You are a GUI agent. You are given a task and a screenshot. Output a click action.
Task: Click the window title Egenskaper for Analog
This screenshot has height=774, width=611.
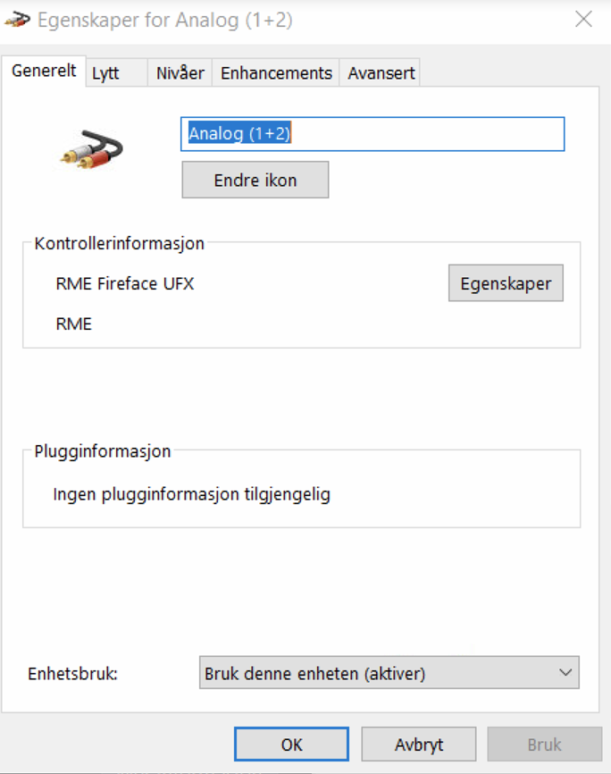pos(164,20)
